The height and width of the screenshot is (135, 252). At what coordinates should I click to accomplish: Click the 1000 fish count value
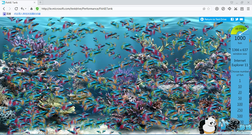click(x=240, y=38)
